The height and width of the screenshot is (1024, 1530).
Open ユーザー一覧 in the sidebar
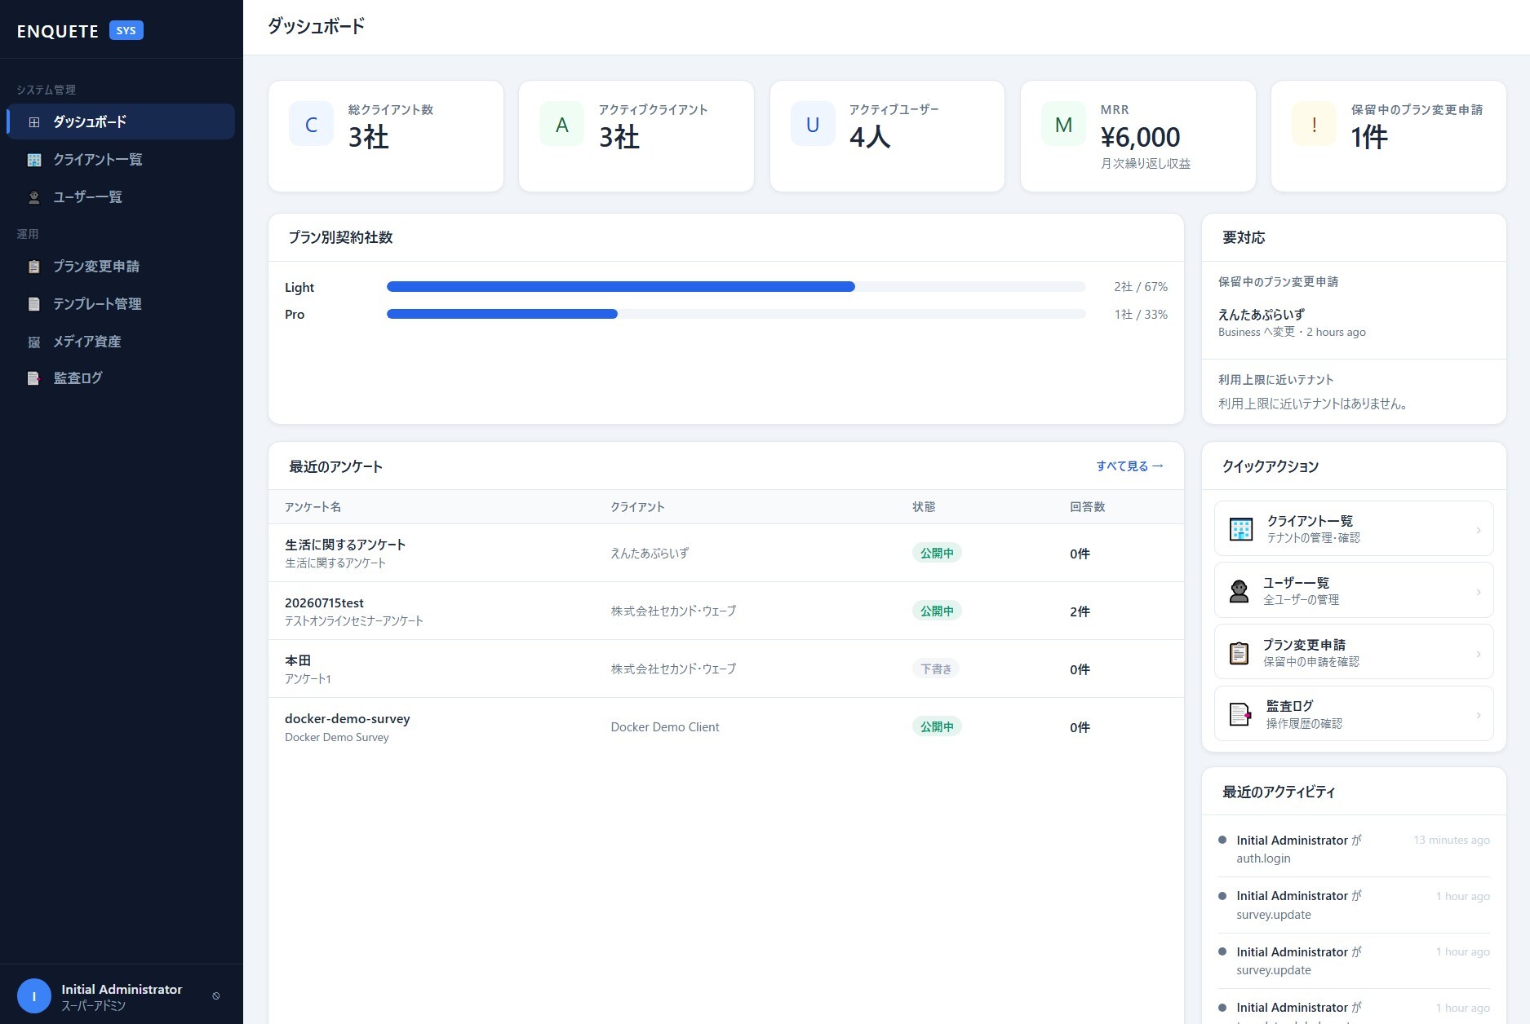[x=121, y=196]
